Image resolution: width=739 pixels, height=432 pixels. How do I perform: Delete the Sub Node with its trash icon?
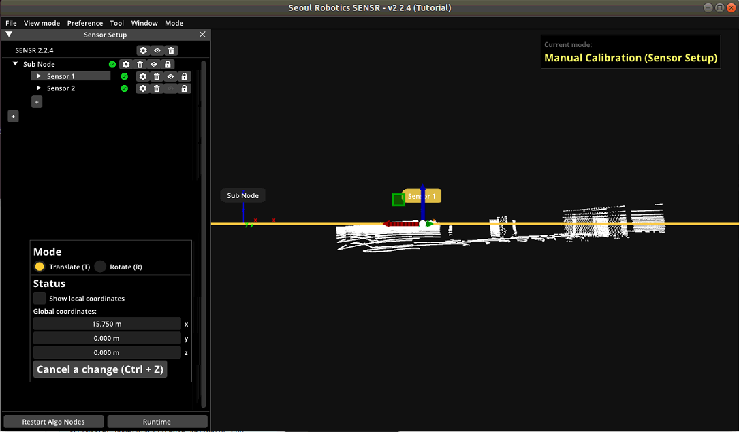[x=139, y=65]
